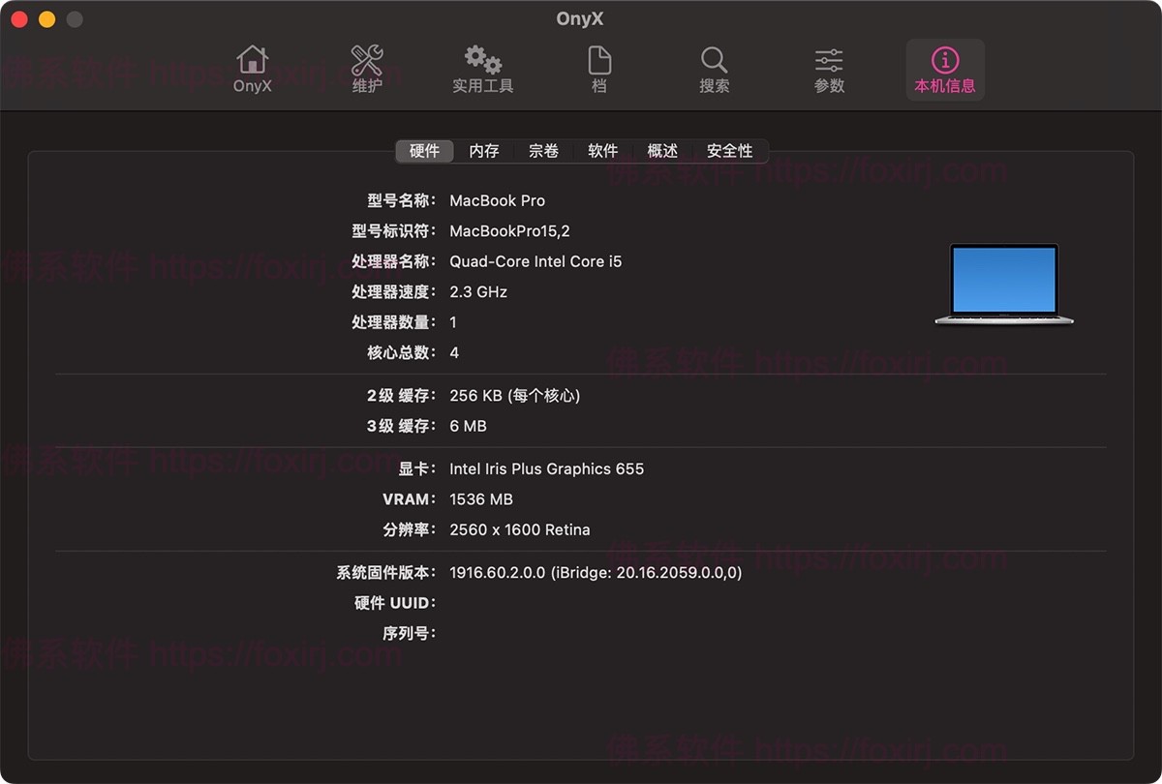Screen dimensions: 1162x784
Task: Switch to the 硬件 tab
Action: click(x=424, y=151)
